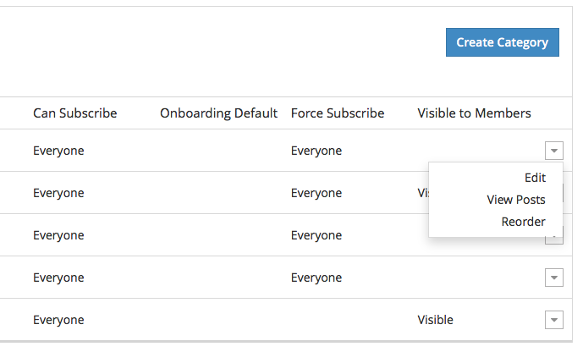Image resolution: width=583 pixels, height=363 pixels.
Task: Choose Edit from the dropdown menu
Action: coord(535,178)
